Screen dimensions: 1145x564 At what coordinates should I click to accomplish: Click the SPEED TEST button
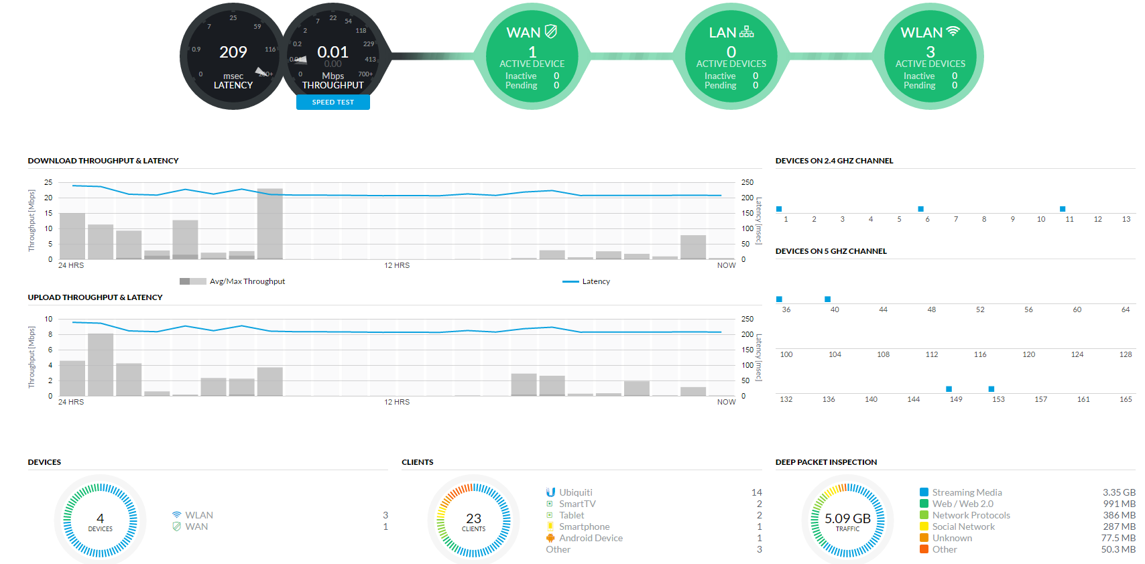333,102
